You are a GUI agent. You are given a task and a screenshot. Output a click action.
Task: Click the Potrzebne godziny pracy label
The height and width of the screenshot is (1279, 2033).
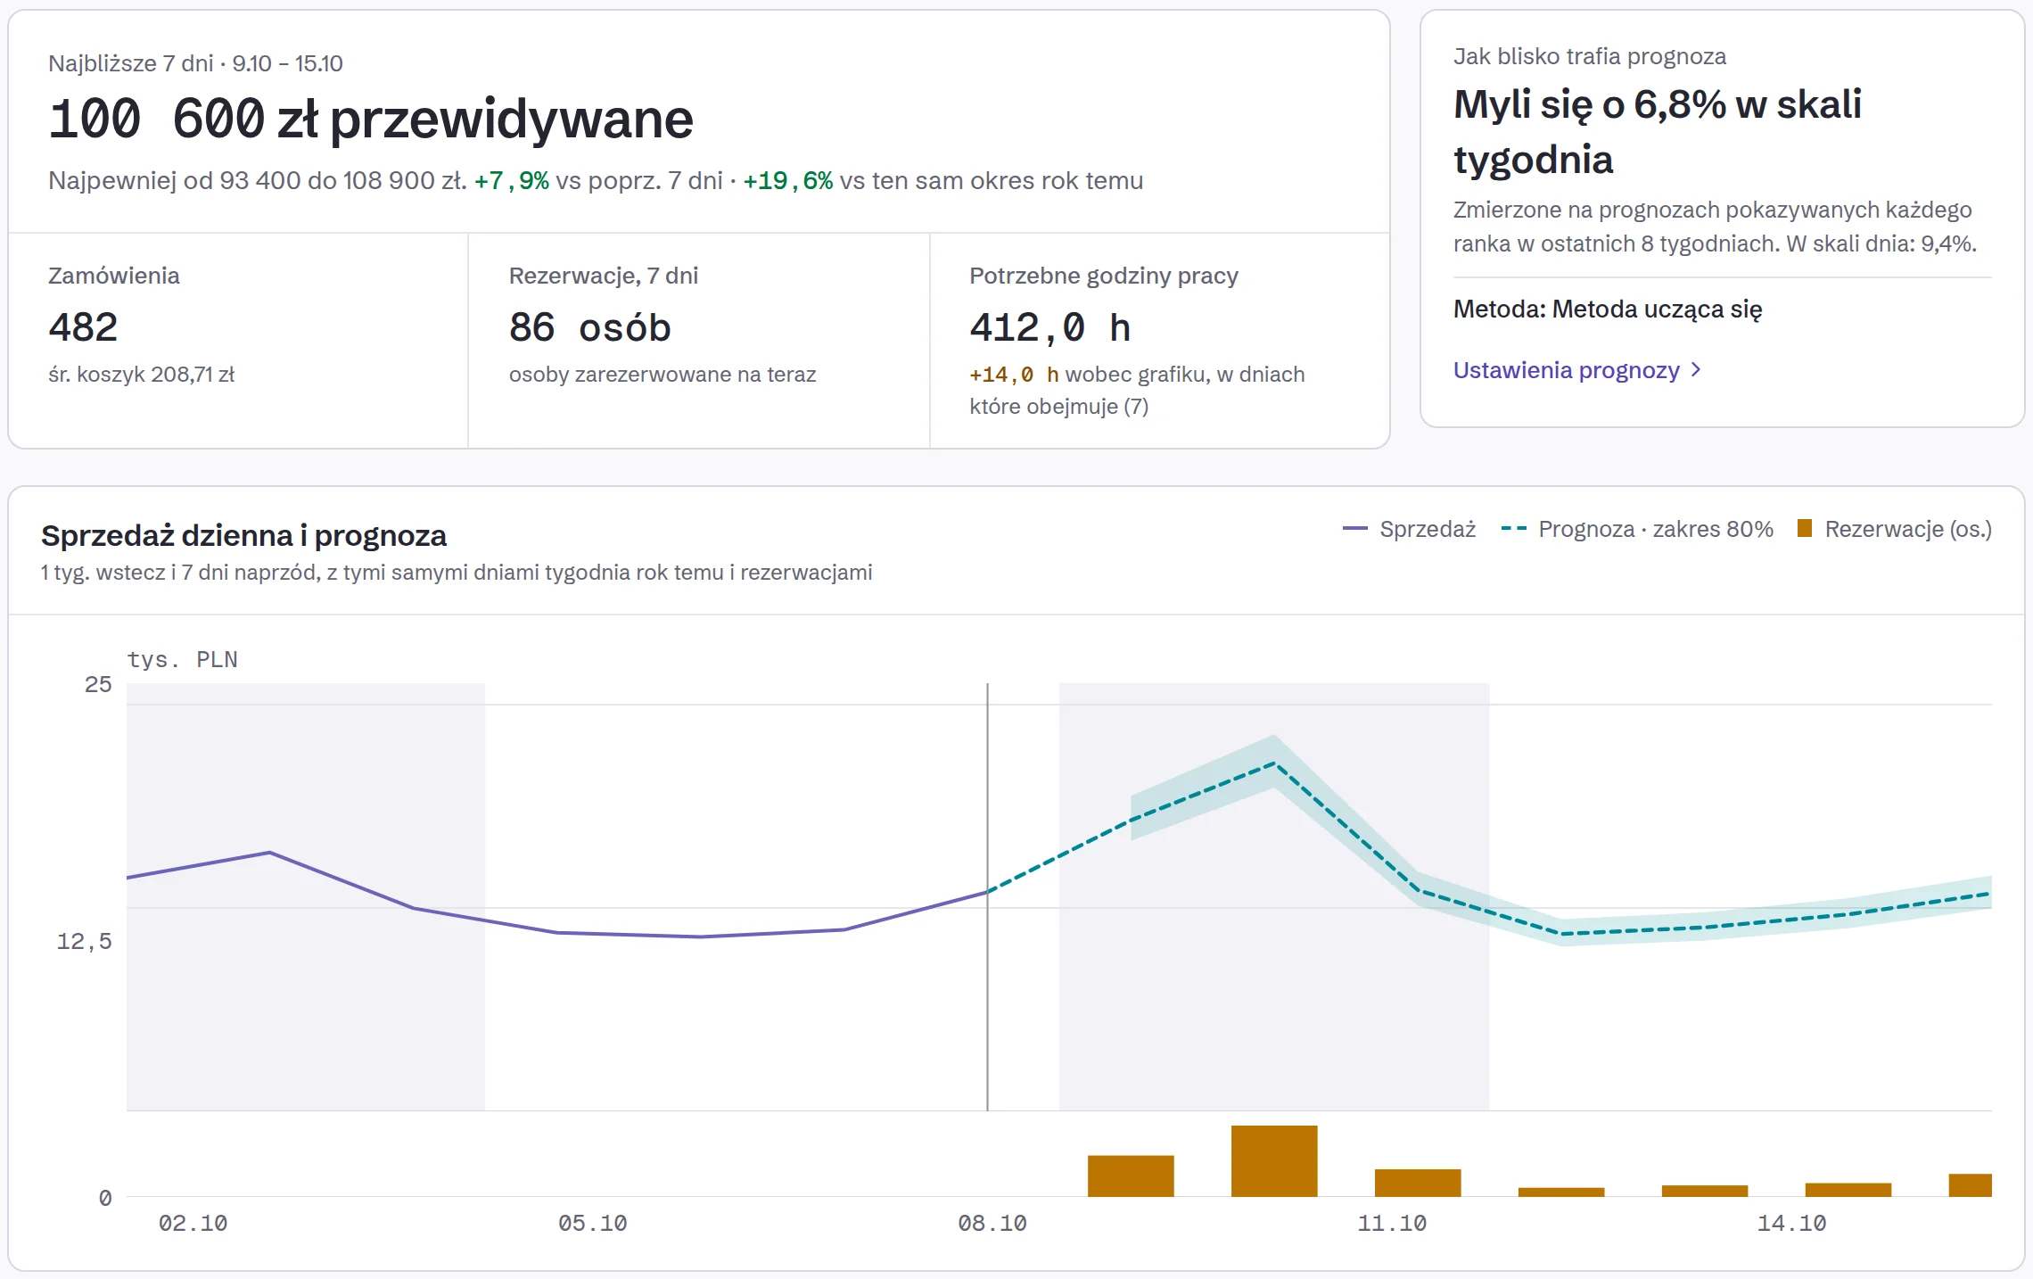[1104, 276]
